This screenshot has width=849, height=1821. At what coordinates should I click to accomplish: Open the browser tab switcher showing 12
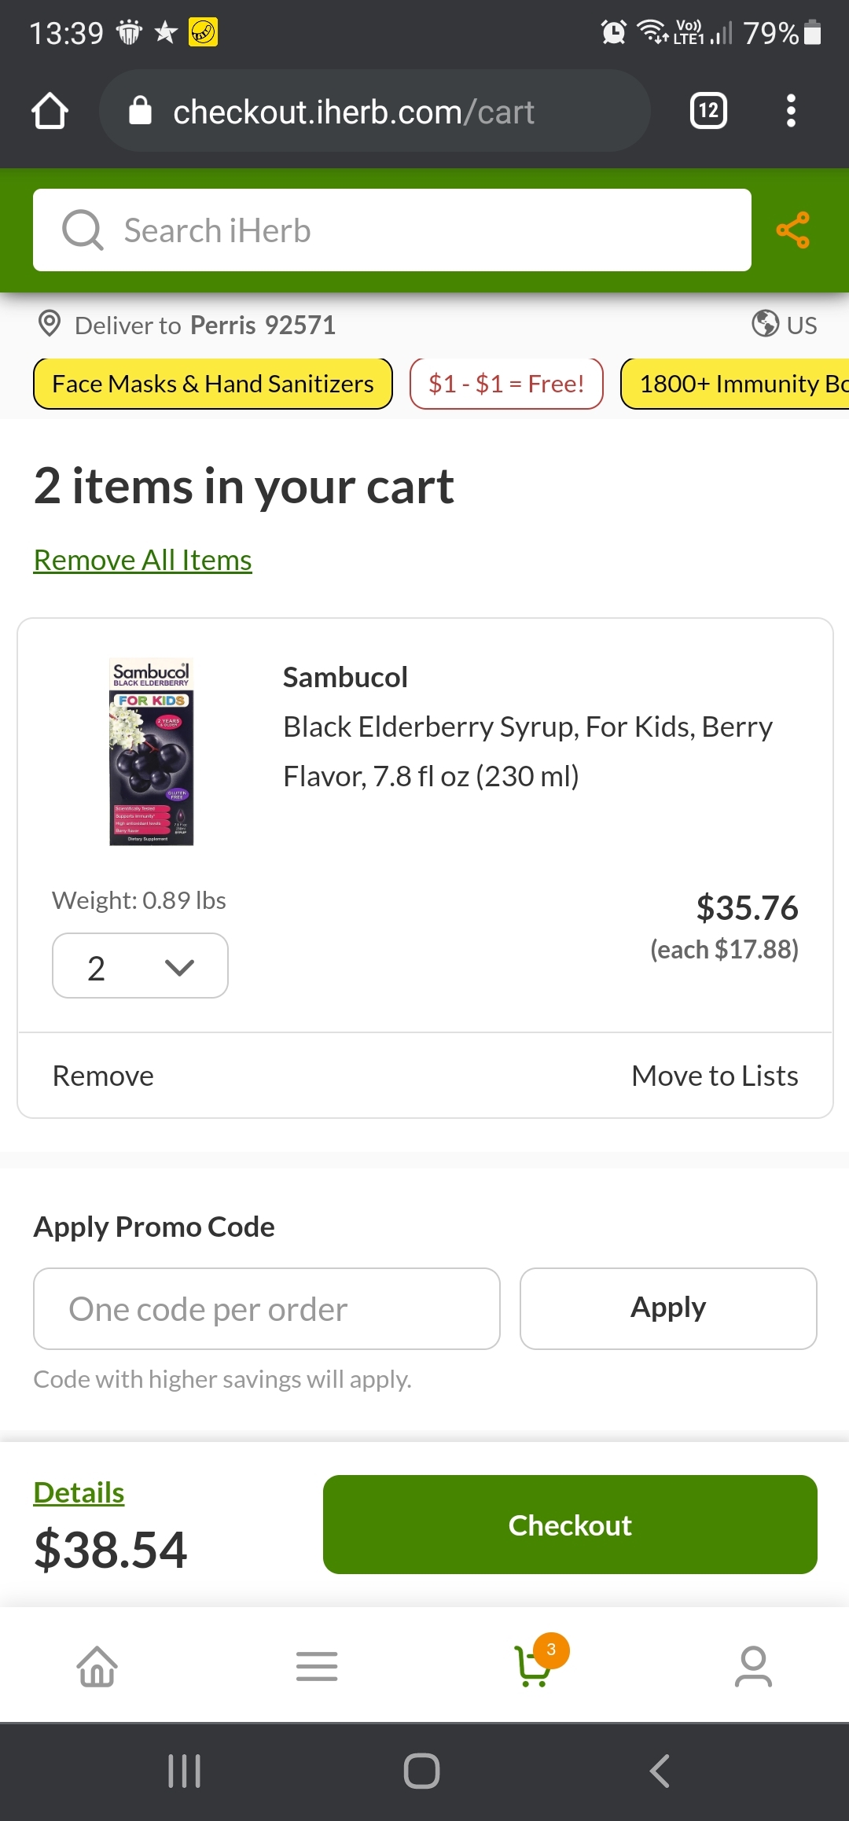(707, 111)
